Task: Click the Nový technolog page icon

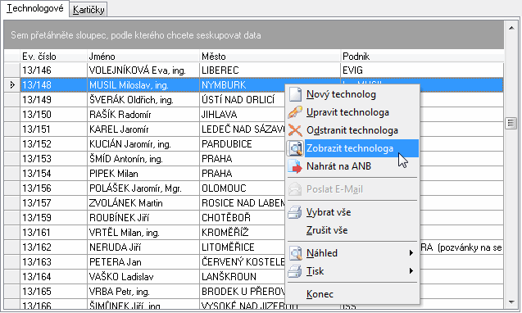Action: [x=295, y=94]
